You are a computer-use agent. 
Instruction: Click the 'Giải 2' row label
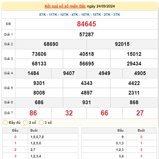8,44
